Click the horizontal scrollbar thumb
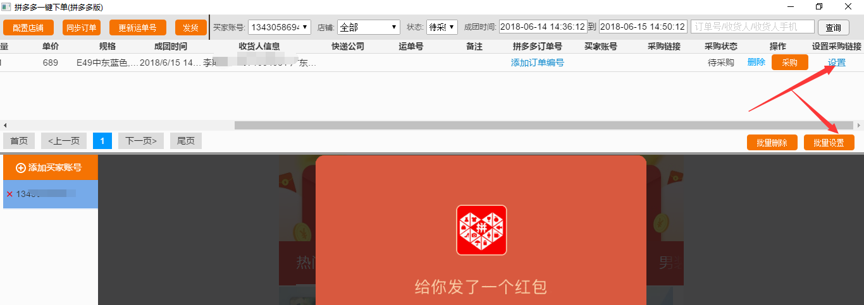Screen dimensions: 864x305 pyautogui.click(x=544, y=126)
